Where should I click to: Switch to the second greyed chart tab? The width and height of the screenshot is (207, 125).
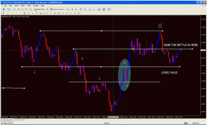tap(20, 120)
